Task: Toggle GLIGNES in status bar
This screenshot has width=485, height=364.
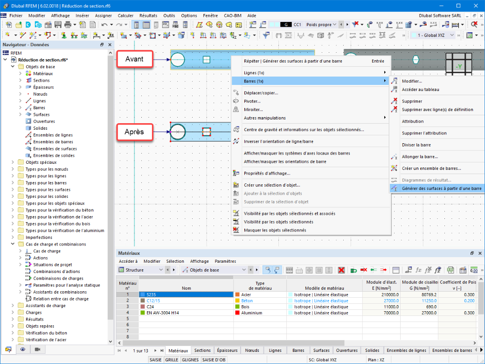Action: tap(190, 360)
